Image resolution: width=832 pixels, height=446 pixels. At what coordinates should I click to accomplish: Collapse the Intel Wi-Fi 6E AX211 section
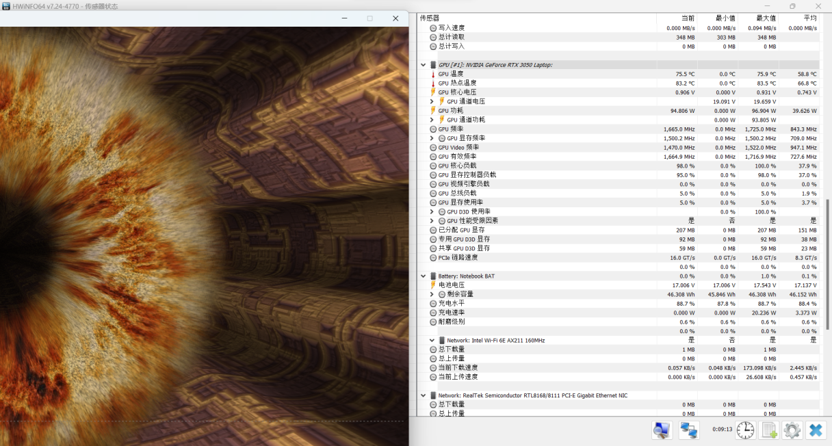[x=432, y=341]
